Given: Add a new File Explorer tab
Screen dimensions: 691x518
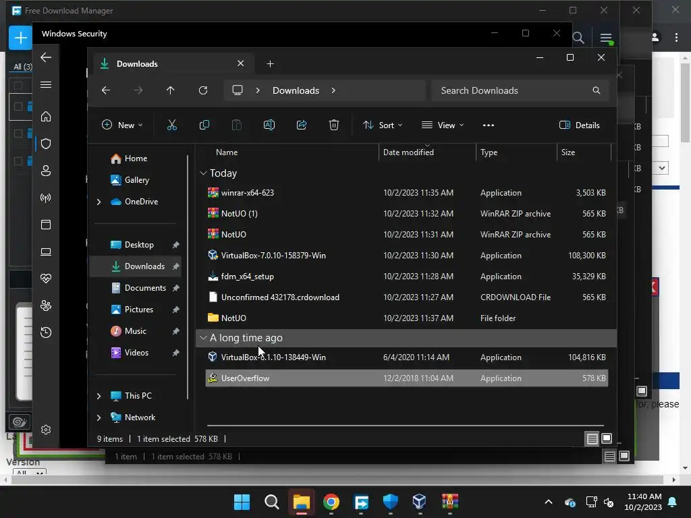Looking at the screenshot, I should point(270,64).
